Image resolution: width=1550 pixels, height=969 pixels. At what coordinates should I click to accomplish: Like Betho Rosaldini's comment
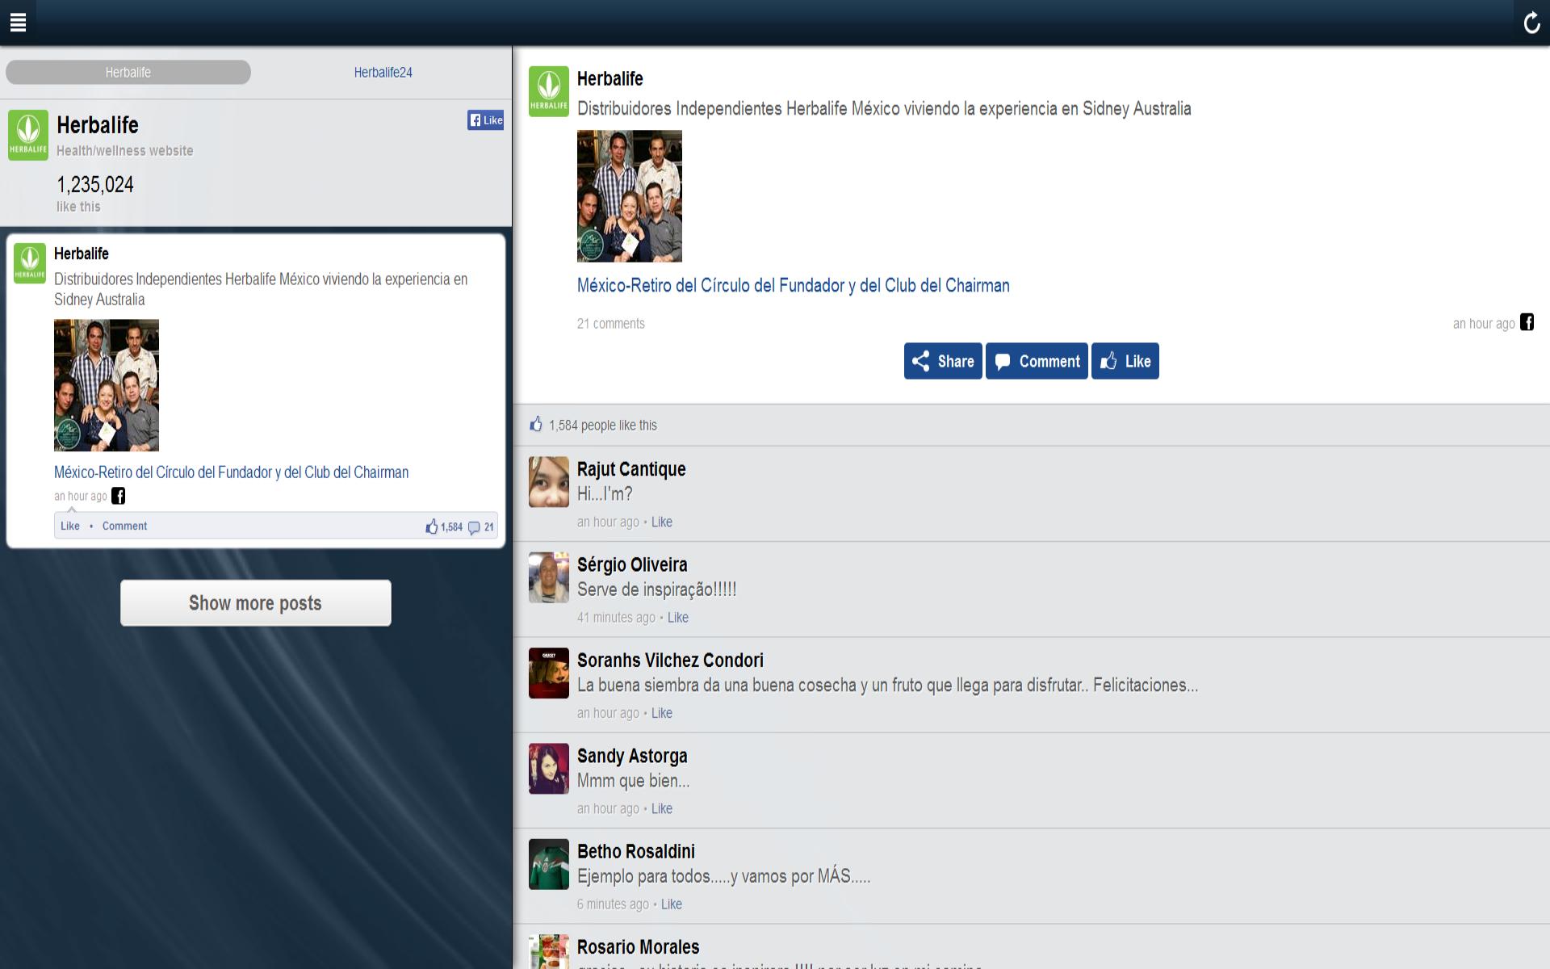(x=671, y=904)
